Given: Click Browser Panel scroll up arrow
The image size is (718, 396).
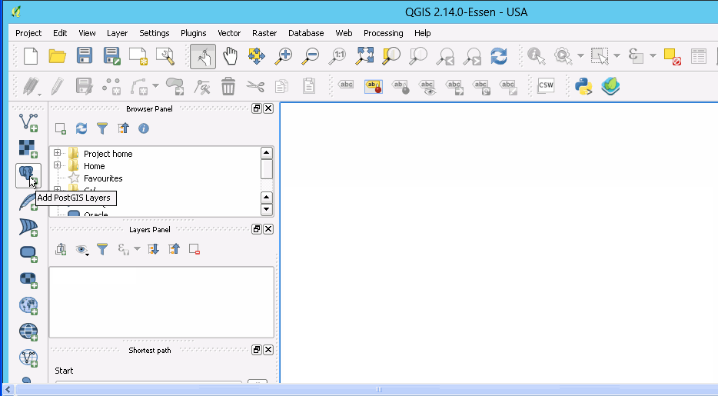Looking at the screenshot, I should [267, 153].
